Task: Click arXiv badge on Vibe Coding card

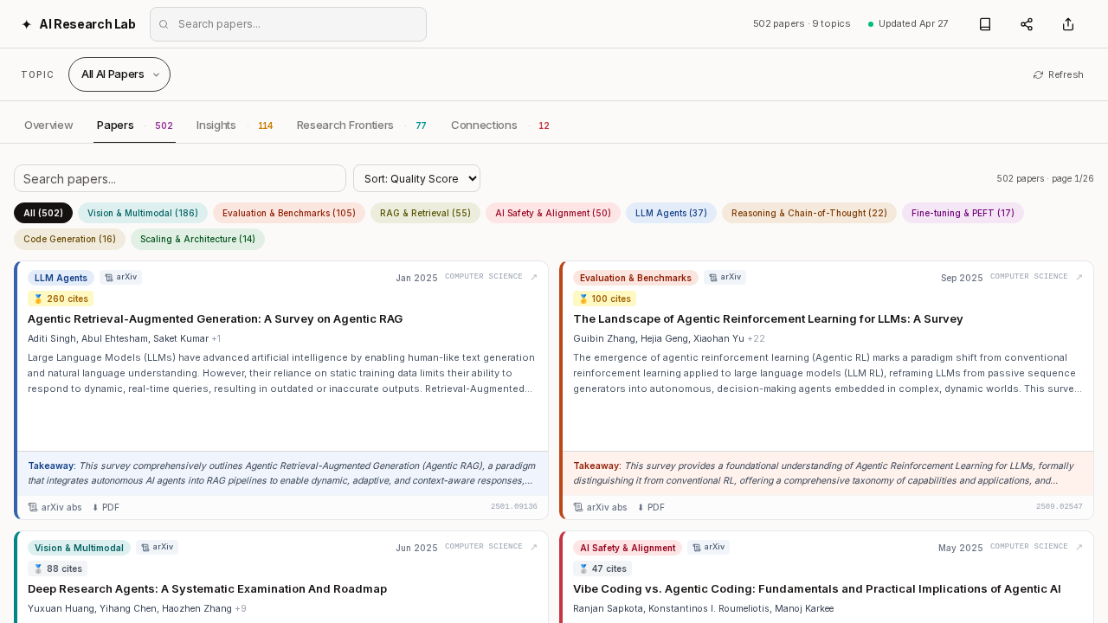Action: point(708,547)
